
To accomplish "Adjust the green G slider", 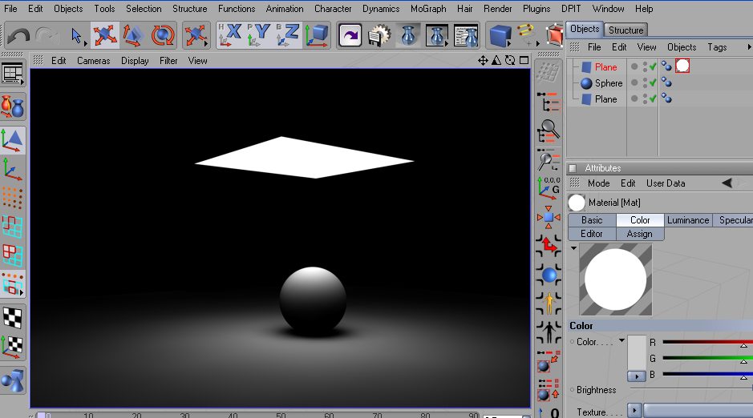I will [707, 358].
